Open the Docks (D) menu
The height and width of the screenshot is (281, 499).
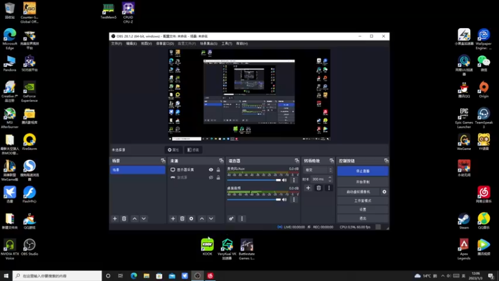pos(165,44)
